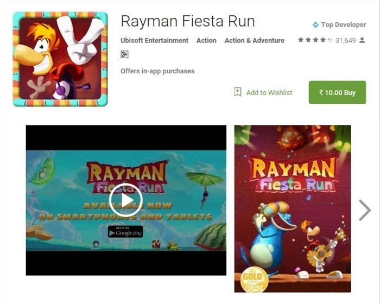Click the Rayman Fiesta Run app icon
This screenshot has height=303, width=380.
tap(60, 59)
